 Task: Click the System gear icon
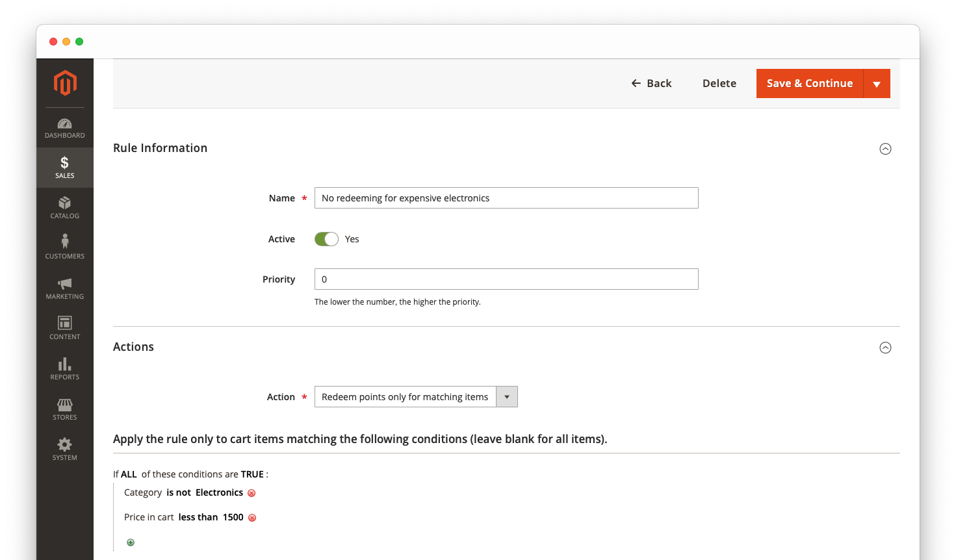pyautogui.click(x=64, y=448)
